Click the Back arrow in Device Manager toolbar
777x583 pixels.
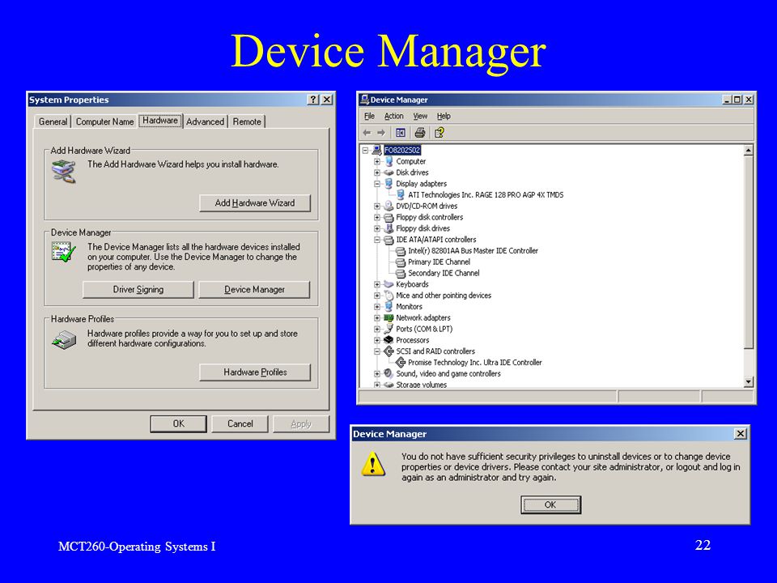pos(367,133)
